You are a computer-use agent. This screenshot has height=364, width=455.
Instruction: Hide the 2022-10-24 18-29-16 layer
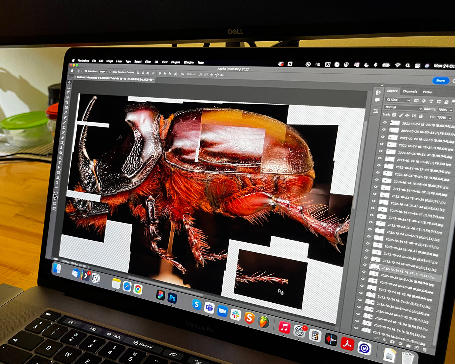[x=385, y=123]
